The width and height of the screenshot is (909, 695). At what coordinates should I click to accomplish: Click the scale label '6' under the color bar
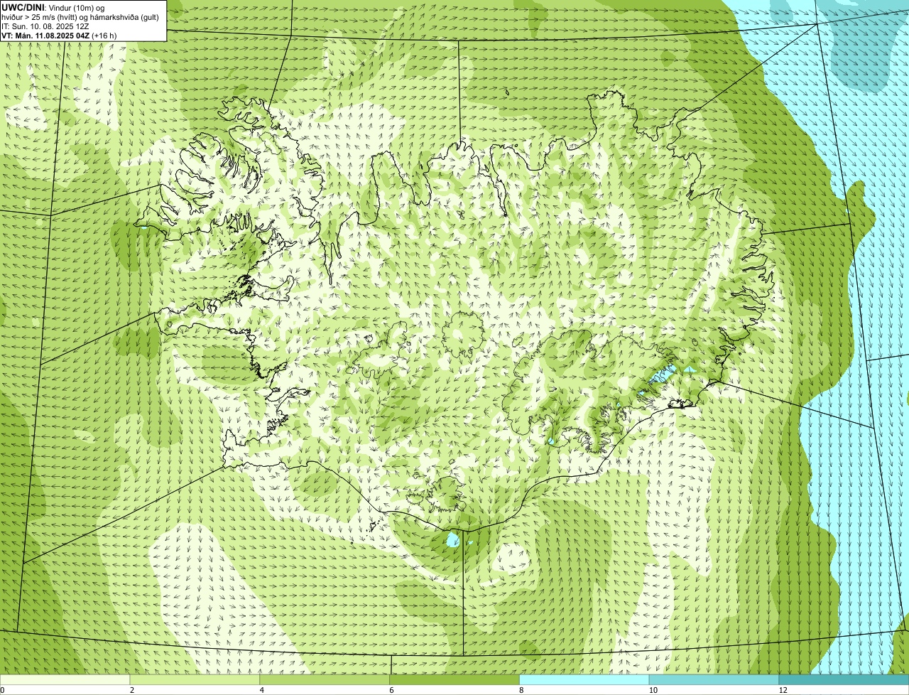click(x=391, y=690)
